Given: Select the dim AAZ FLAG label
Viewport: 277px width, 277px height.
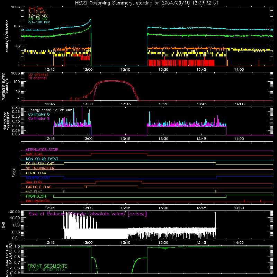Looking at the screenshot, I should click(x=34, y=191).
